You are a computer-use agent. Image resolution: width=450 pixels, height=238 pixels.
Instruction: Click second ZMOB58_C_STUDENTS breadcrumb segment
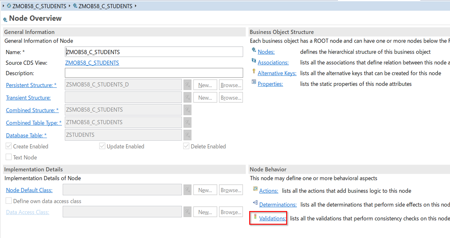point(105,6)
